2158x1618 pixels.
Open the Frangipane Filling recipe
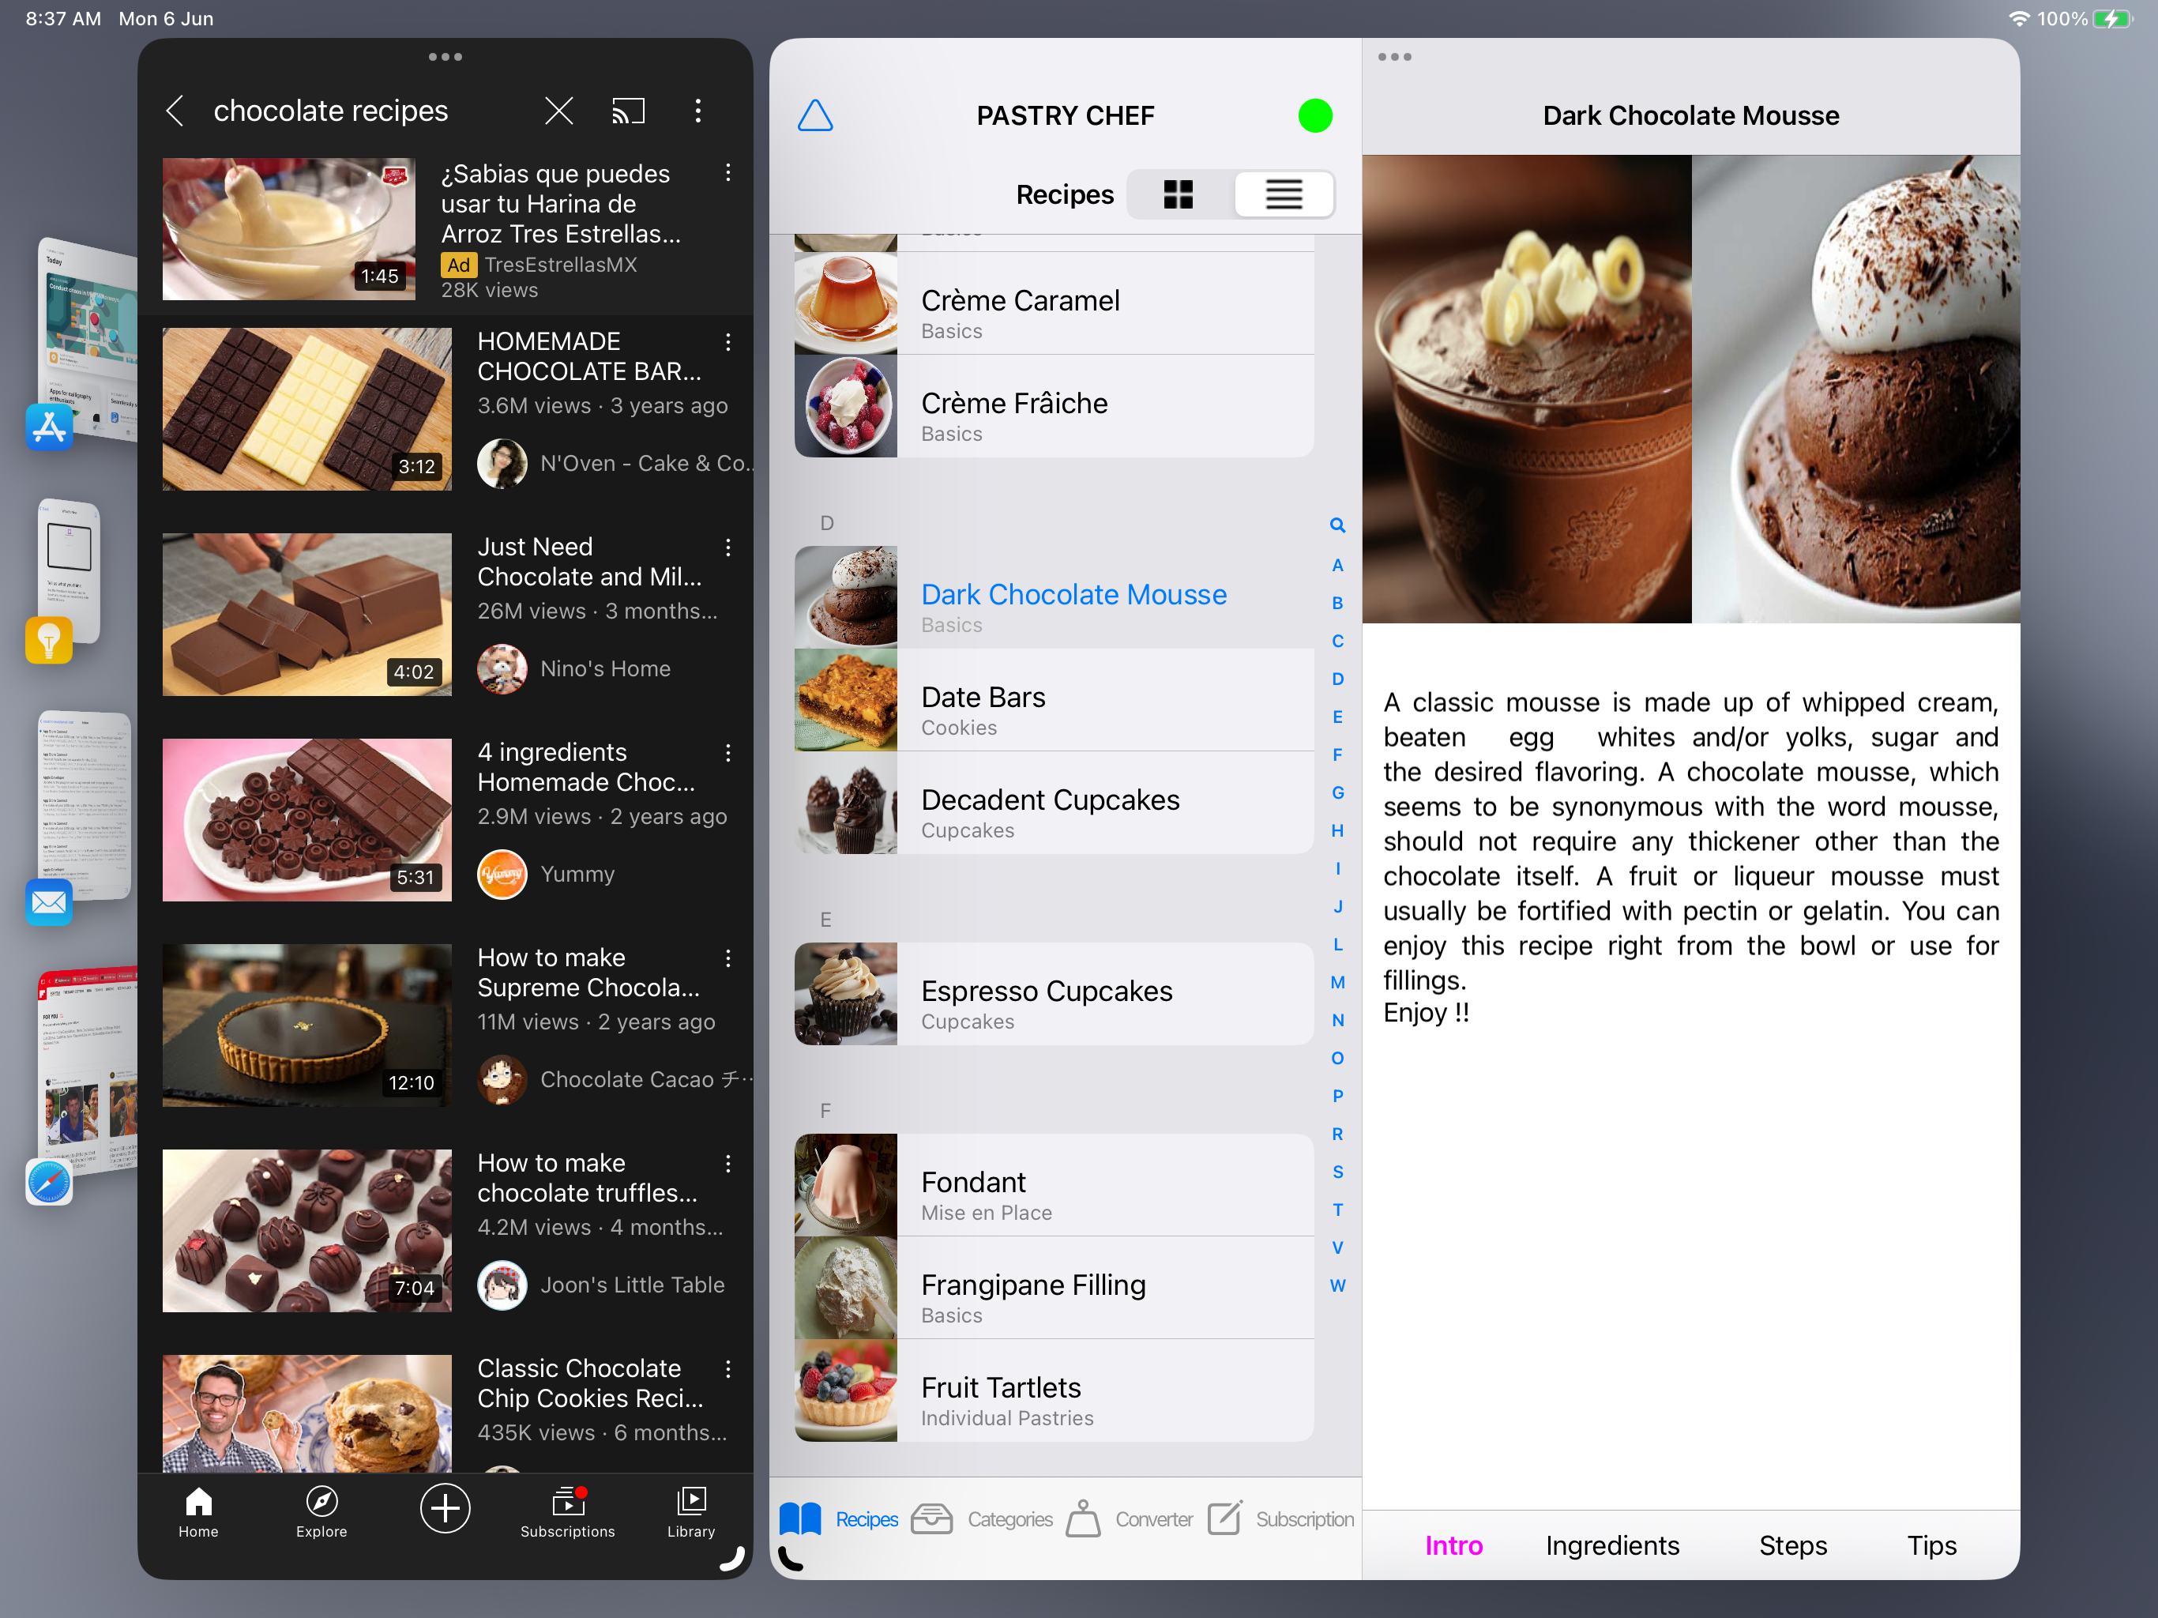1055,1287
